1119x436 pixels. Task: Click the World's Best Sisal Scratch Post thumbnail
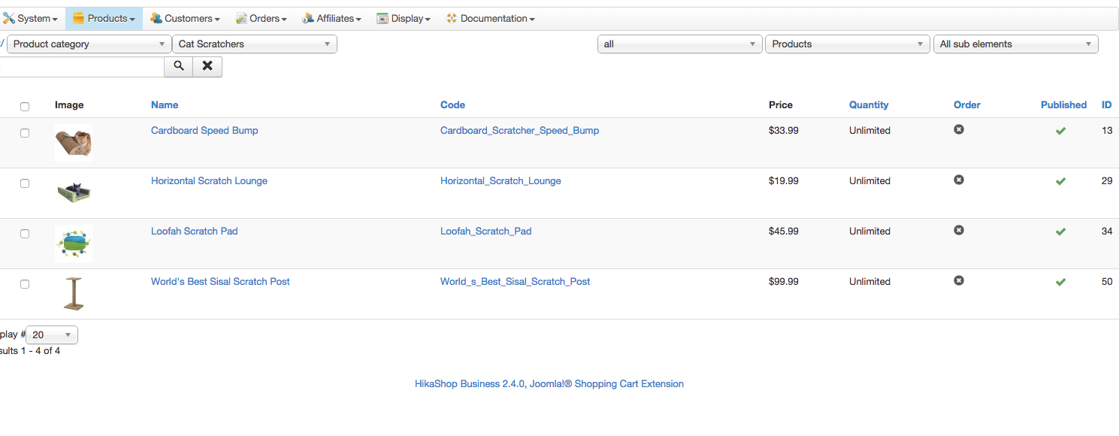[x=74, y=294]
